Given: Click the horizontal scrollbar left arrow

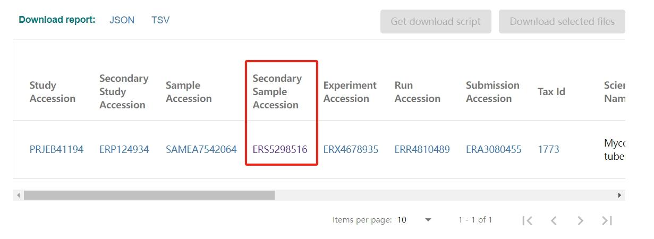Looking at the screenshot, I should click(x=19, y=195).
